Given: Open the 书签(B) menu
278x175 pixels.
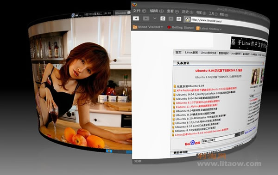Looking at the screenshot, I should coord(201,13).
